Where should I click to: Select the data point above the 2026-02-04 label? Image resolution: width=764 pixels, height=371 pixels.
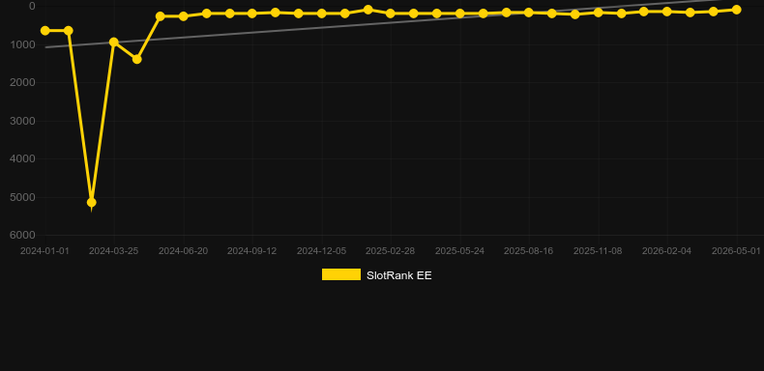[x=667, y=12]
